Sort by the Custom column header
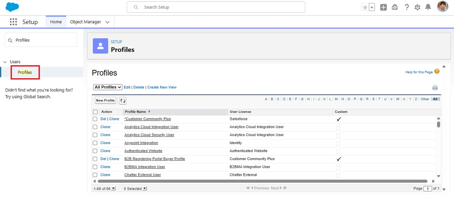454x197 pixels. (341, 112)
